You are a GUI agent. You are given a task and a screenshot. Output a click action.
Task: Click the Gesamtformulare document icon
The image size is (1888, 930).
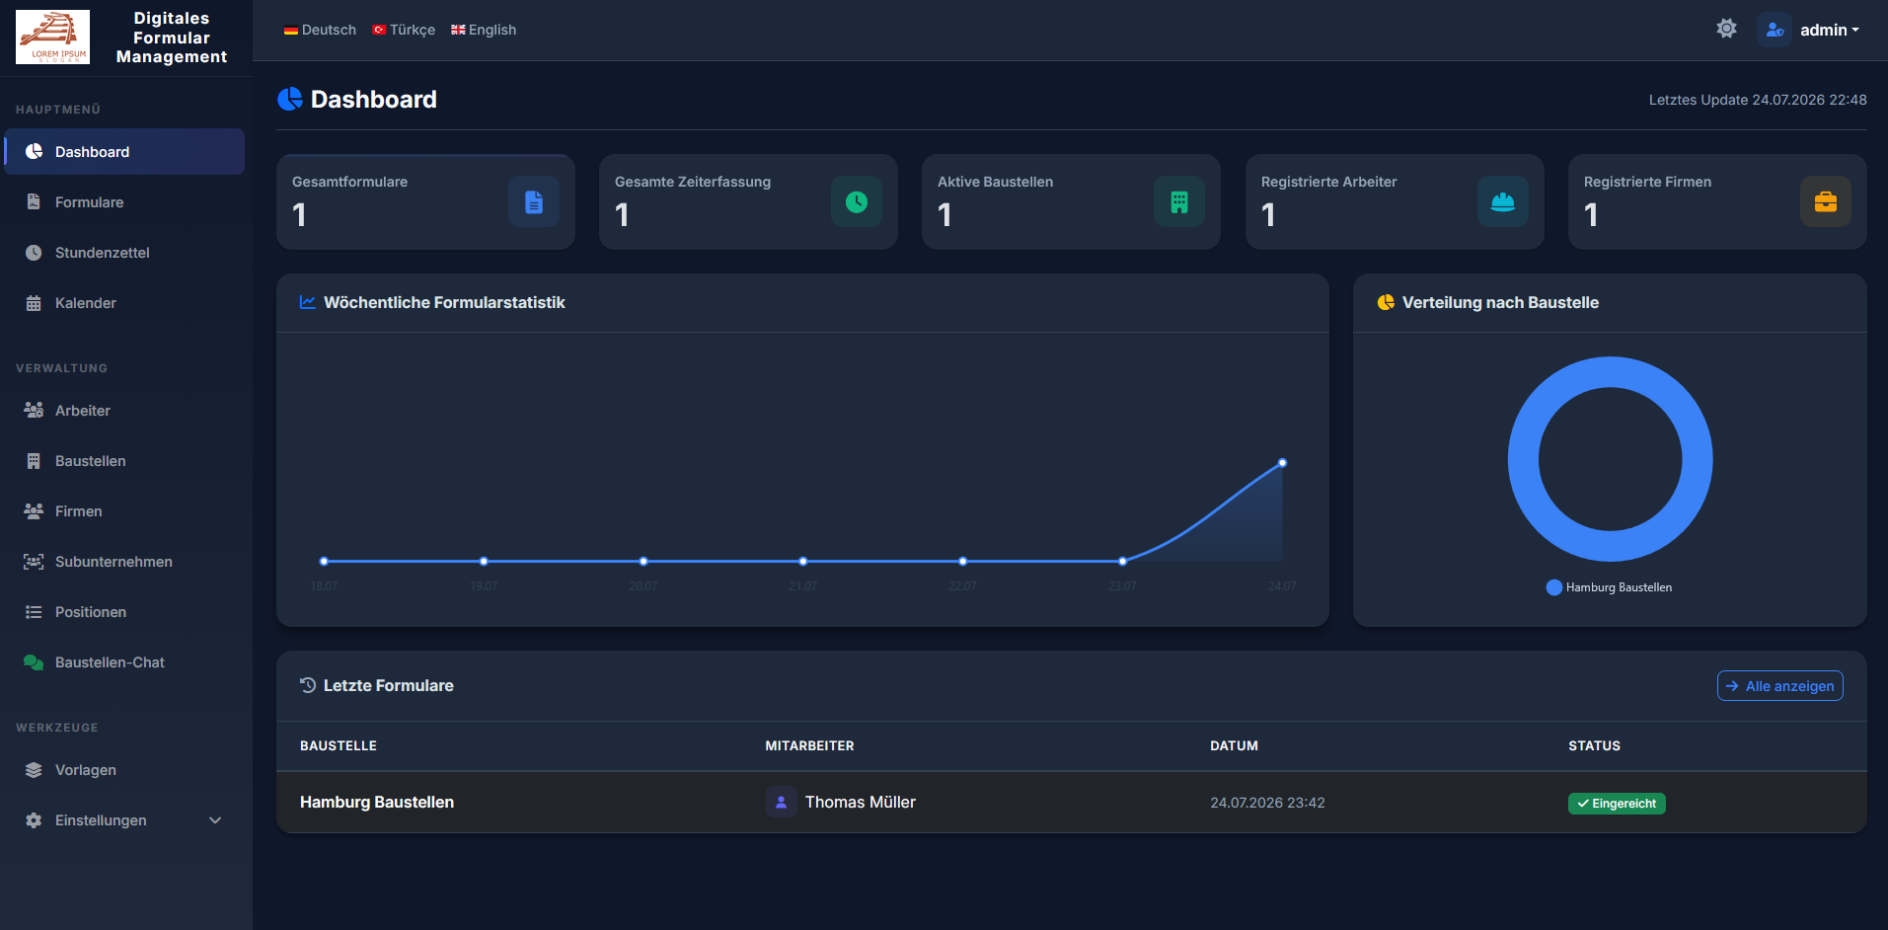tap(534, 201)
